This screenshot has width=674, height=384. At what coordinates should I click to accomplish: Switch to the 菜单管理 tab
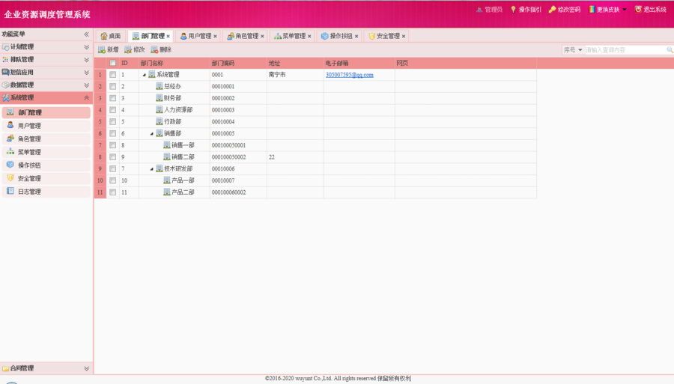[x=293, y=36]
